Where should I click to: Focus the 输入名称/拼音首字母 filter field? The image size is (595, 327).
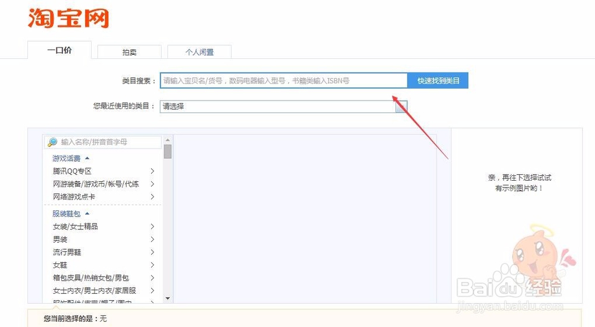coord(103,142)
